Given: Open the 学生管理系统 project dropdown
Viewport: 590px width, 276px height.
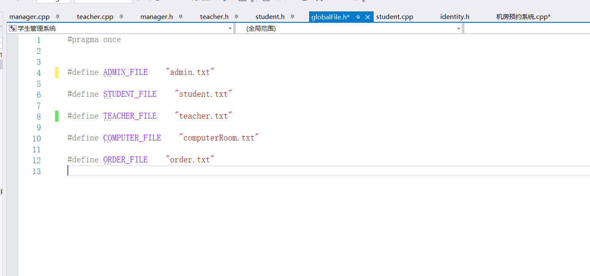Looking at the screenshot, I should tap(120, 29).
